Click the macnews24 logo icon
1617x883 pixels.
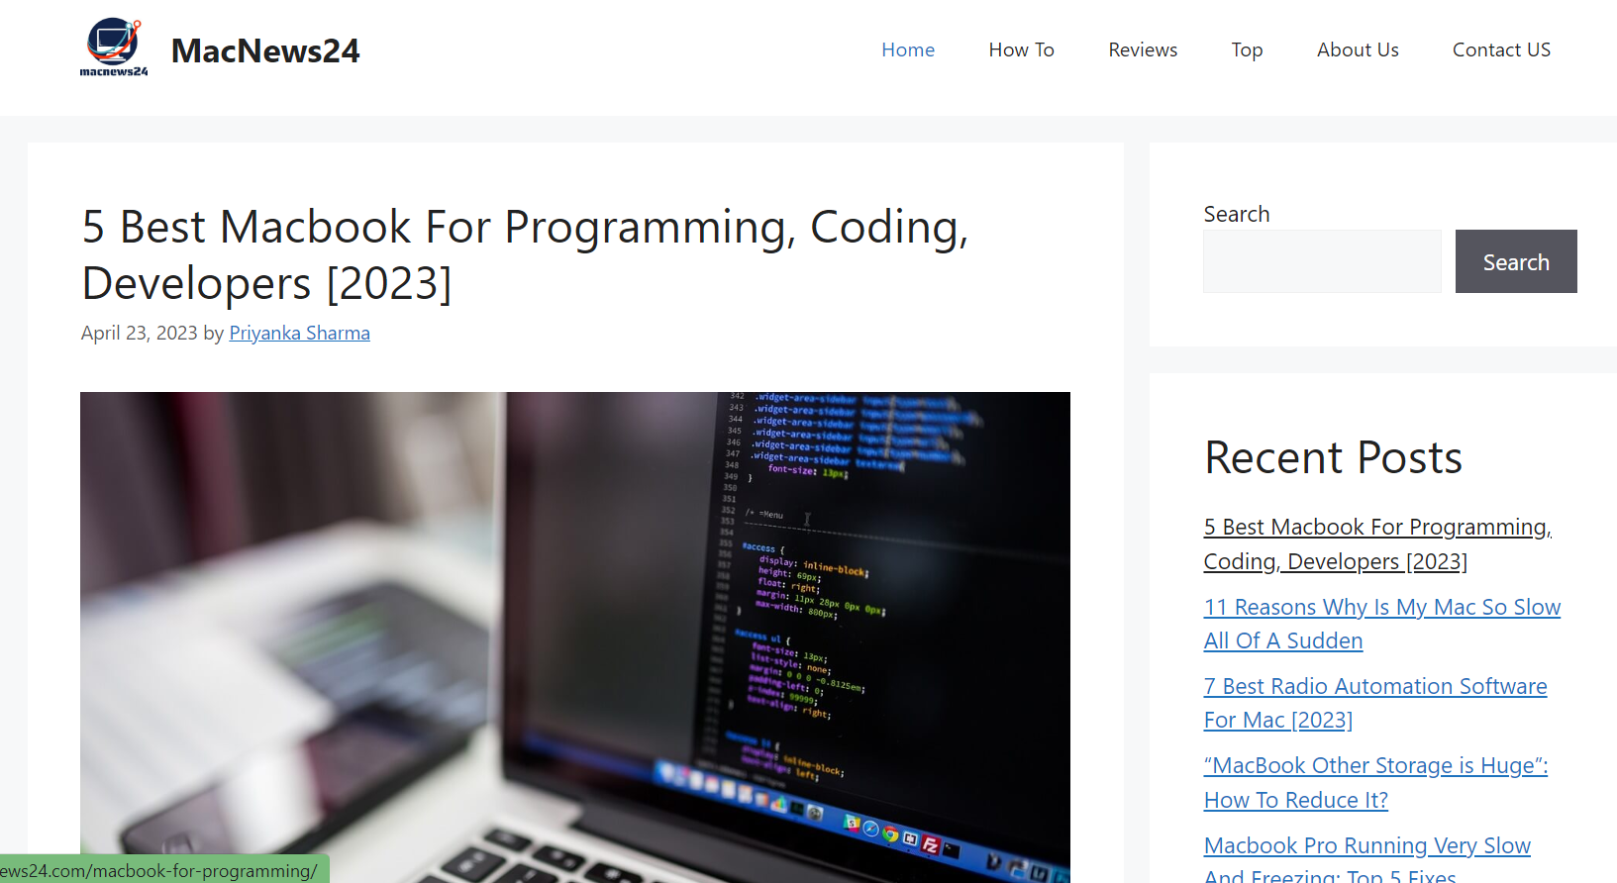pyautogui.click(x=114, y=48)
